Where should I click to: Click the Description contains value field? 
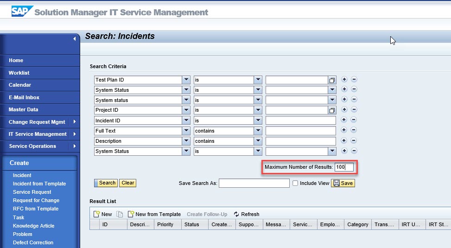tap(300, 141)
